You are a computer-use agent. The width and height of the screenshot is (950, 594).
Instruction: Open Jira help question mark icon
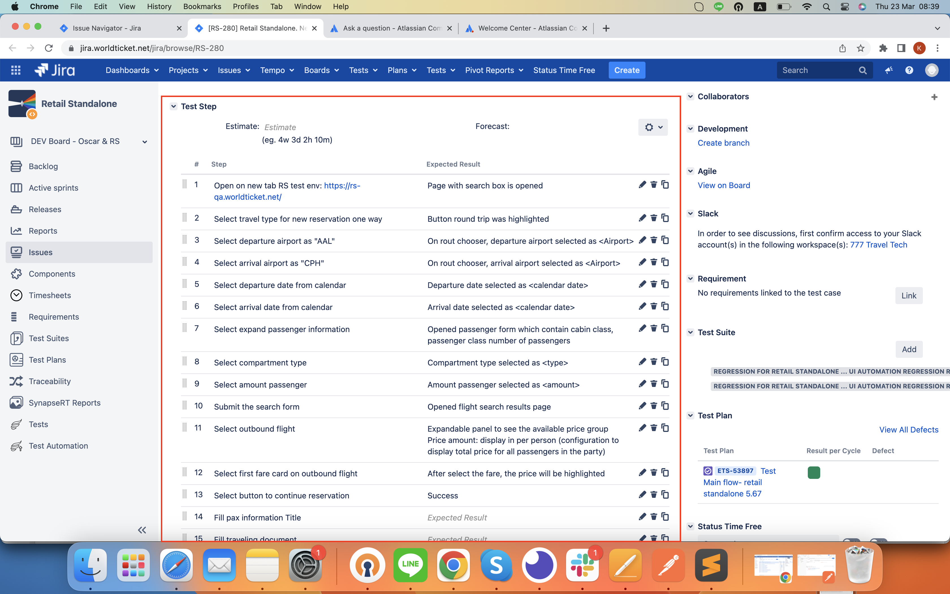click(x=909, y=70)
